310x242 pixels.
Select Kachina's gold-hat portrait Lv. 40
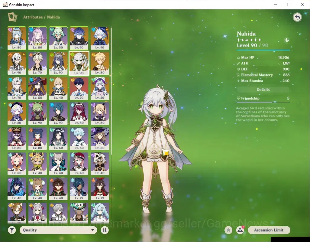(37, 164)
